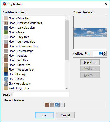
Task: Click the scroll up arrow of texture list
Action: tap(66, 18)
